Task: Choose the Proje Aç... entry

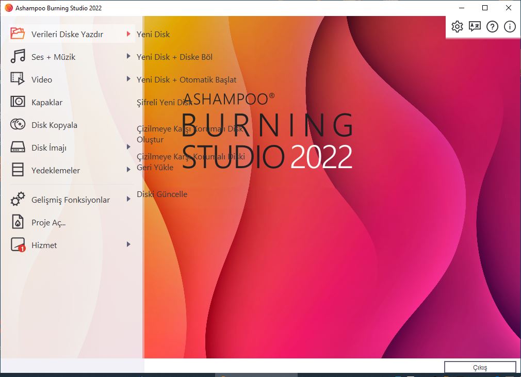Action: point(72,222)
